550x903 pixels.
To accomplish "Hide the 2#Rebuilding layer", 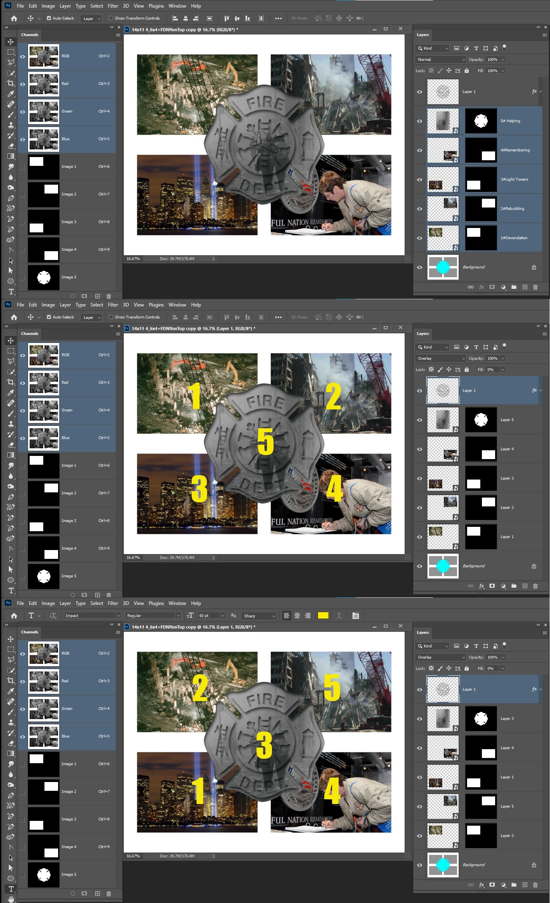I will coord(419,209).
